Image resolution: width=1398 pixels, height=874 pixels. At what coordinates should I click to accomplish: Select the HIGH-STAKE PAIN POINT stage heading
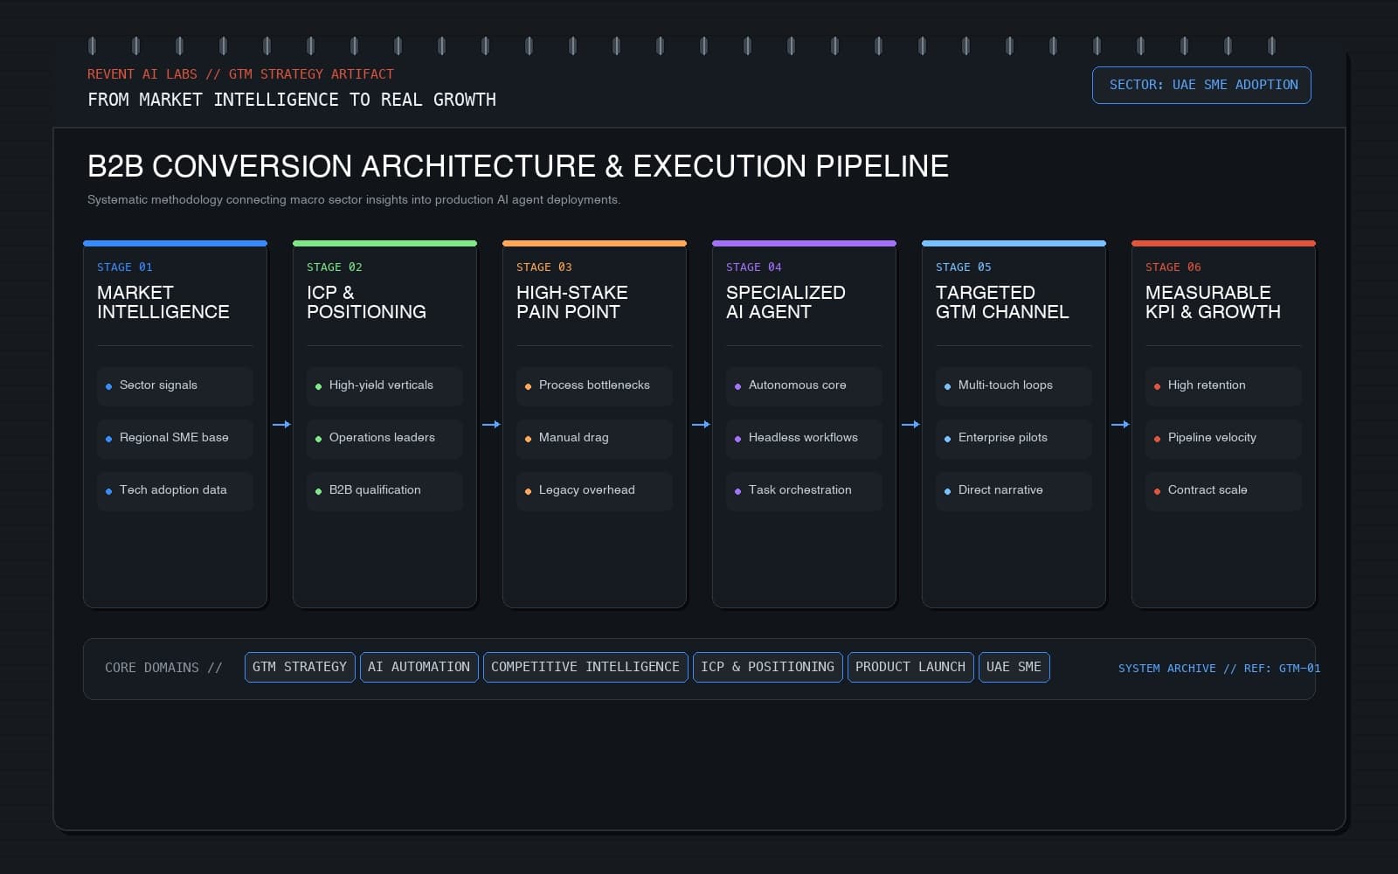572,302
